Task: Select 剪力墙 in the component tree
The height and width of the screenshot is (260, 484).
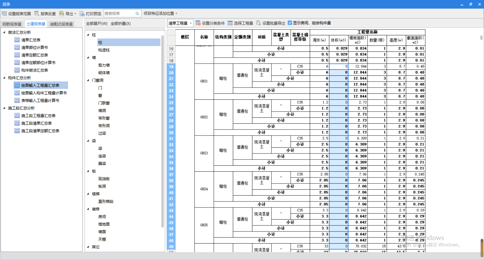Action: pyautogui.click(x=104, y=65)
